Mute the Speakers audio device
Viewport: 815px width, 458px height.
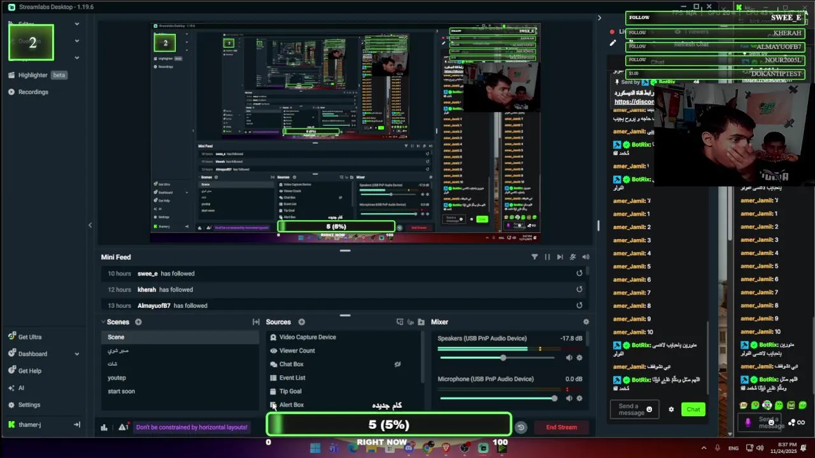pyautogui.click(x=569, y=357)
